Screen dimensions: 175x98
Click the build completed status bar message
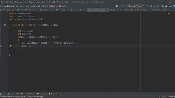click(x=22, y=97)
